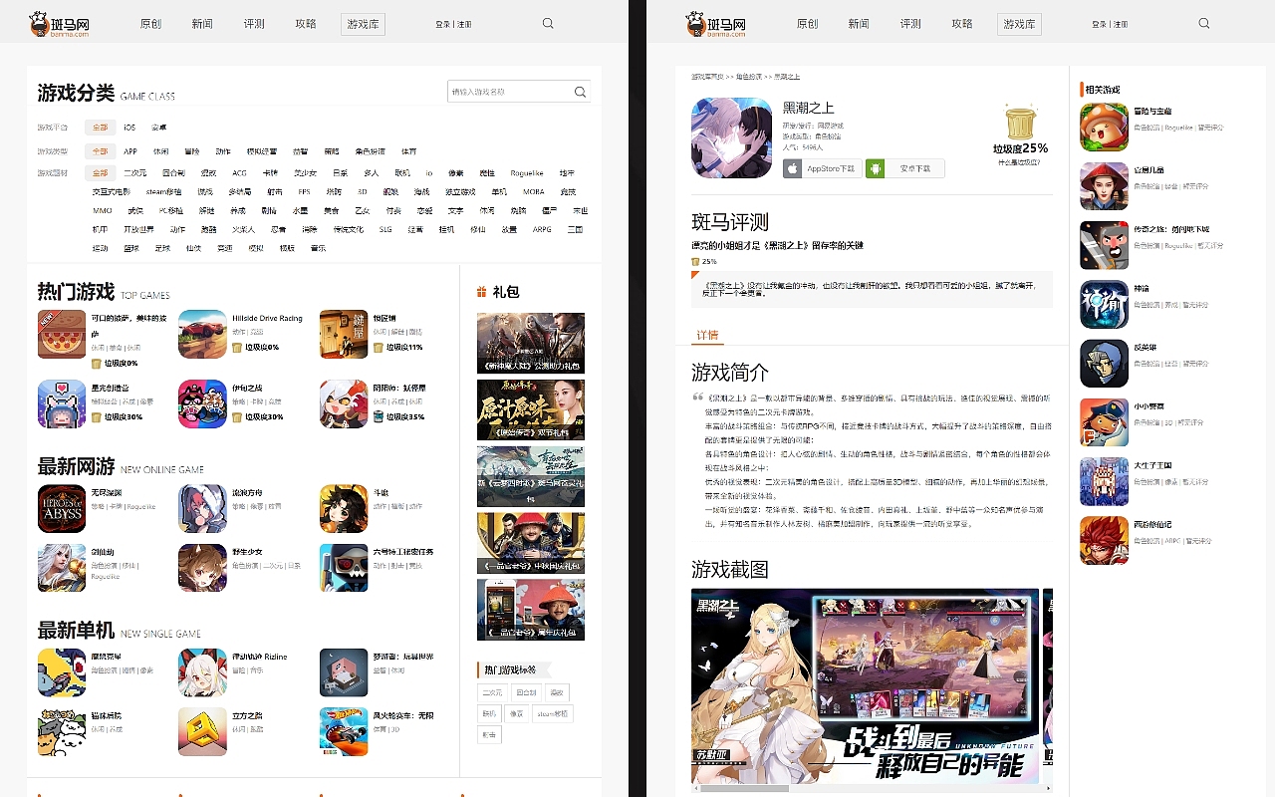Image resolution: width=1275 pixels, height=797 pixels.
Task: Click the orange gift box icon beside 礼包
Action: pyautogui.click(x=482, y=292)
